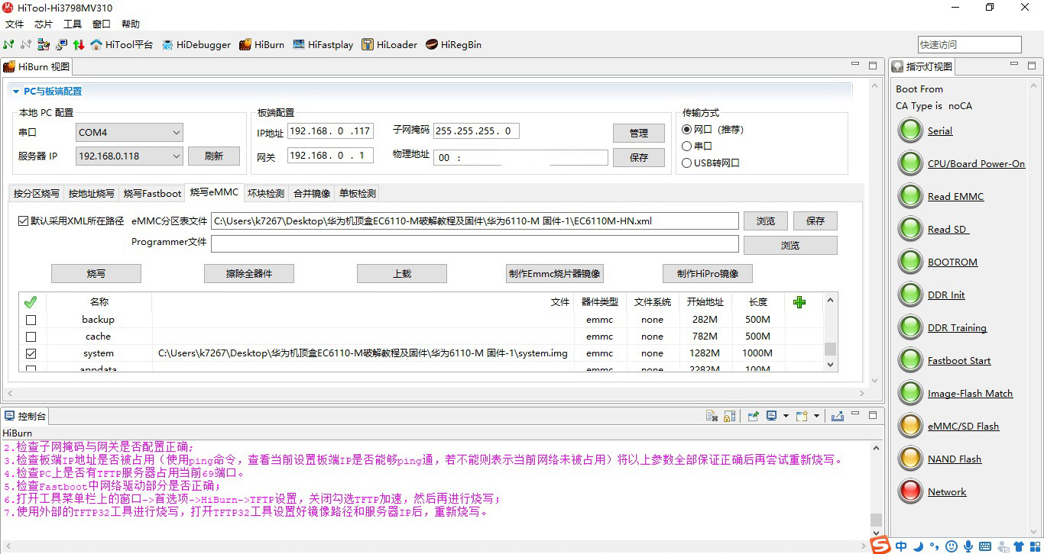Open the 芯片 menu
Screen dimensions: 1044x554
44,24
